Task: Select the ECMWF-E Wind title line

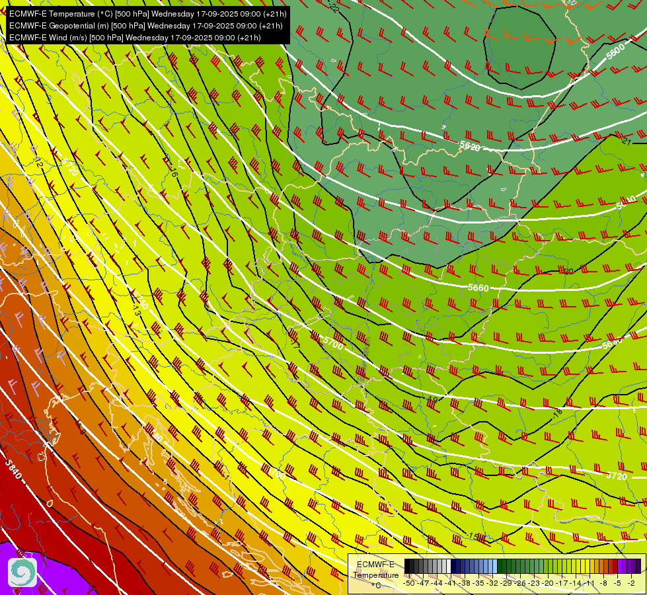Action: 135,38
